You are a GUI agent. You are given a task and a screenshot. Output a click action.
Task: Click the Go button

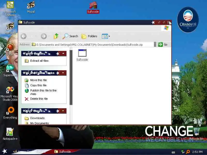[x=163, y=44]
